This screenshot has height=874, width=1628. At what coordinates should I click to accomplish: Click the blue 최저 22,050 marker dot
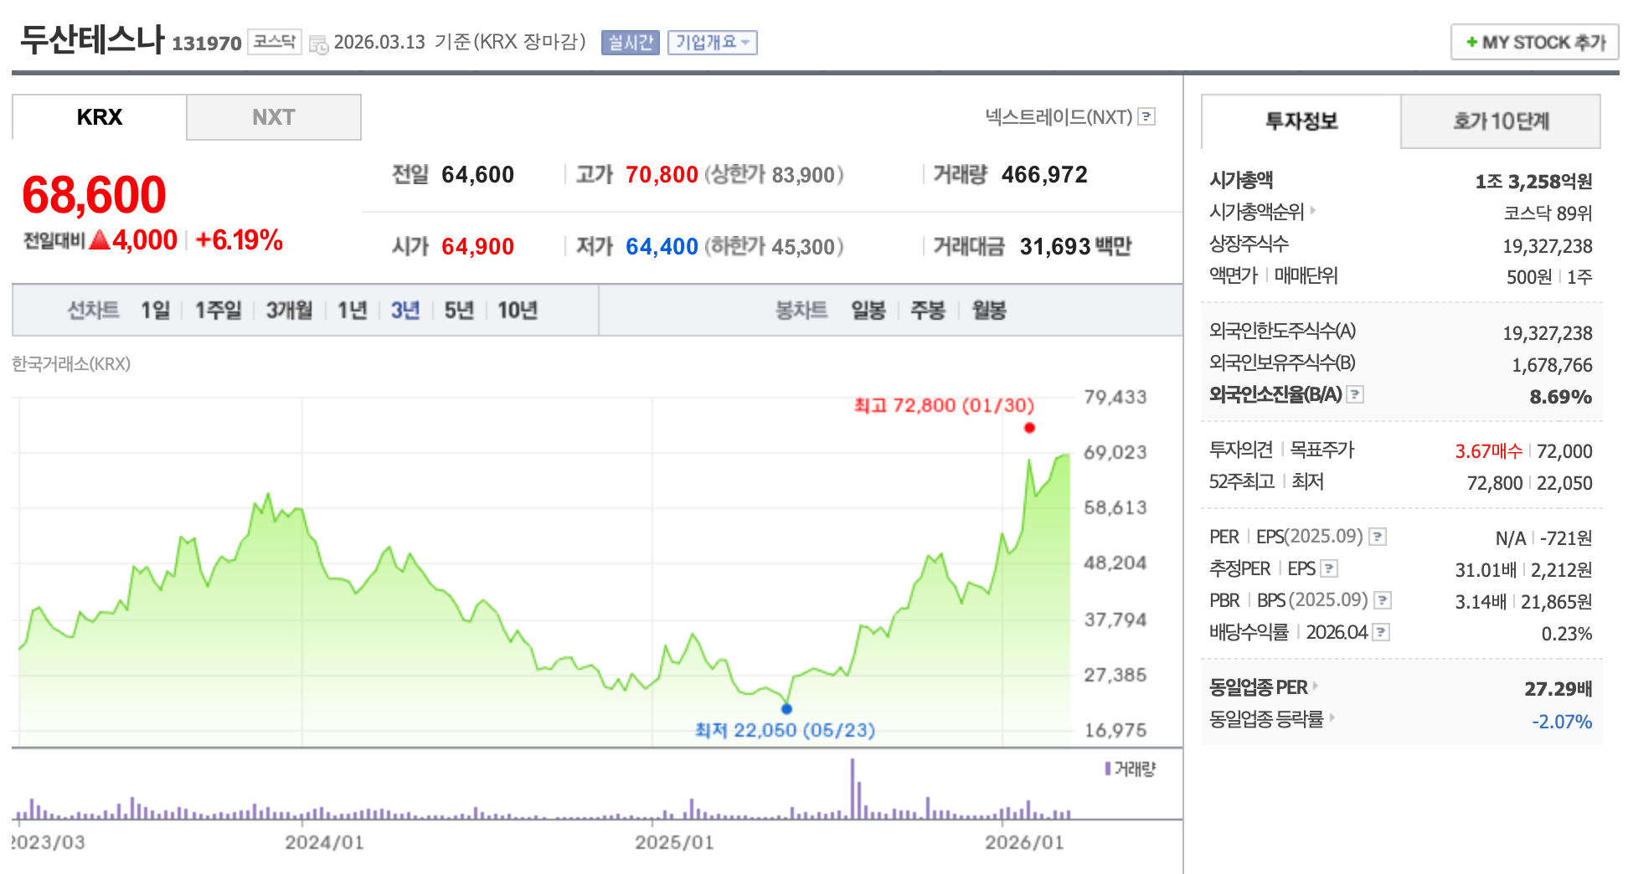tap(786, 709)
